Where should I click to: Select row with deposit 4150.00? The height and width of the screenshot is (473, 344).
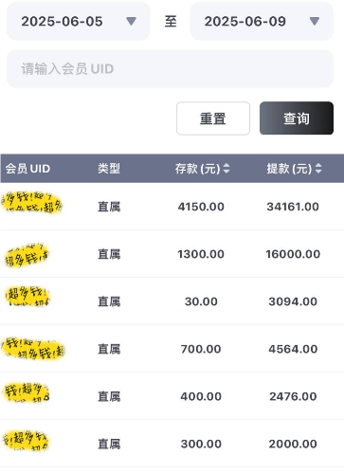tap(172, 207)
